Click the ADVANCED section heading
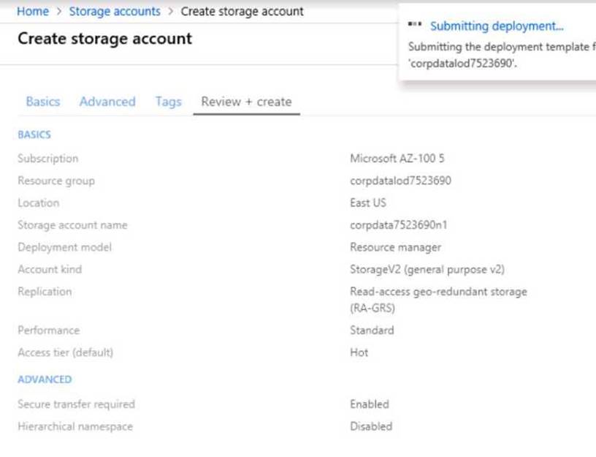Image resolution: width=596 pixels, height=457 pixels. pyautogui.click(x=45, y=379)
